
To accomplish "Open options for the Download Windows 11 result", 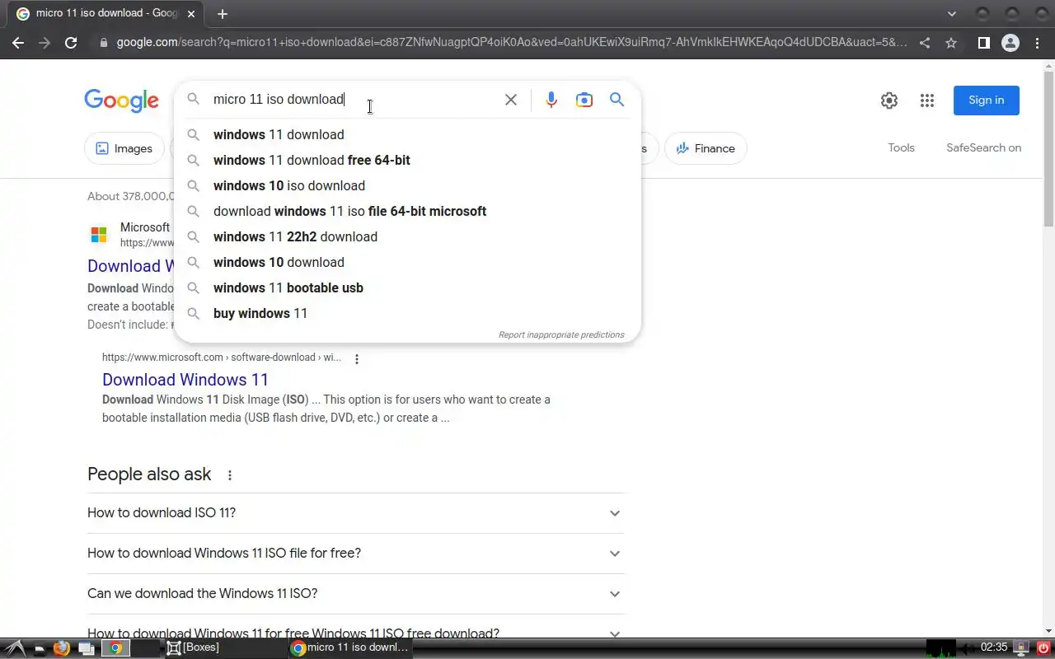I will click(357, 359).
